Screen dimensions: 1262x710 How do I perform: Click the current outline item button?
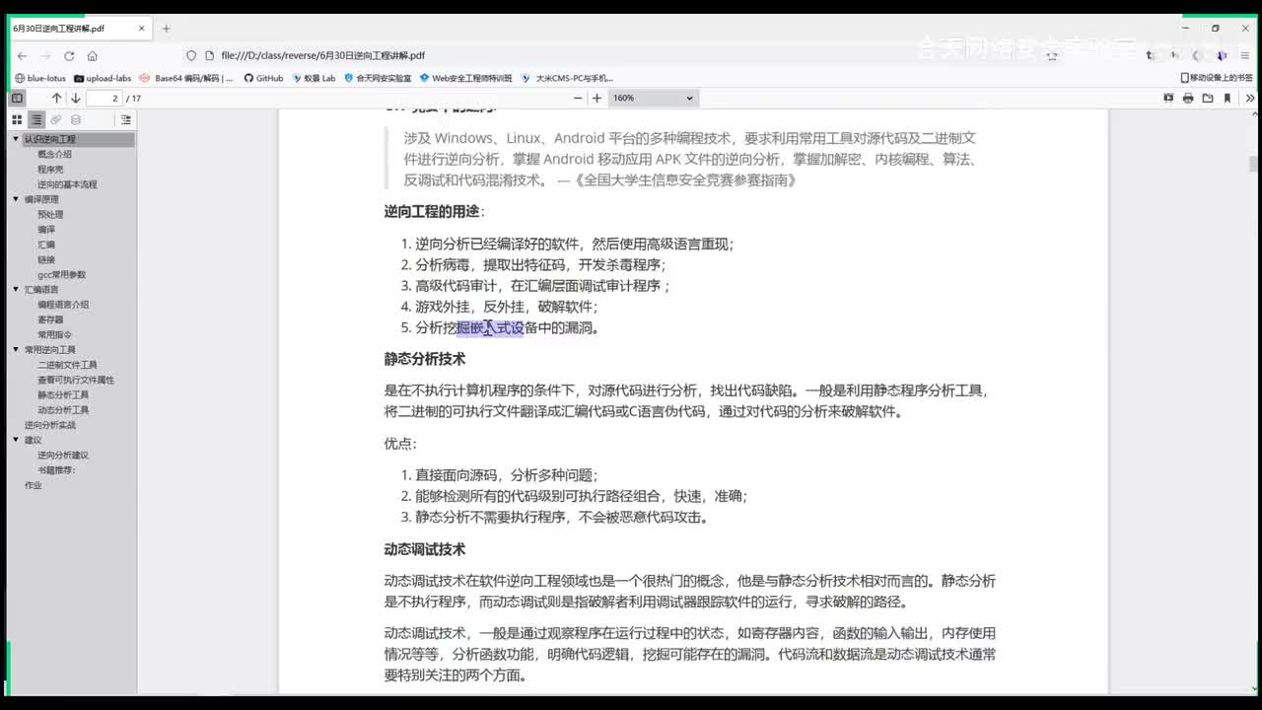[x=125, y=119]
